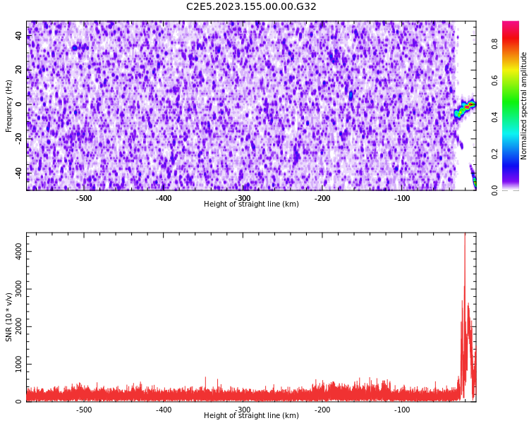This screenshot has width=529, height=423.
Task: Select the lower plot's Height of straight line label
Action: [251, 415]
